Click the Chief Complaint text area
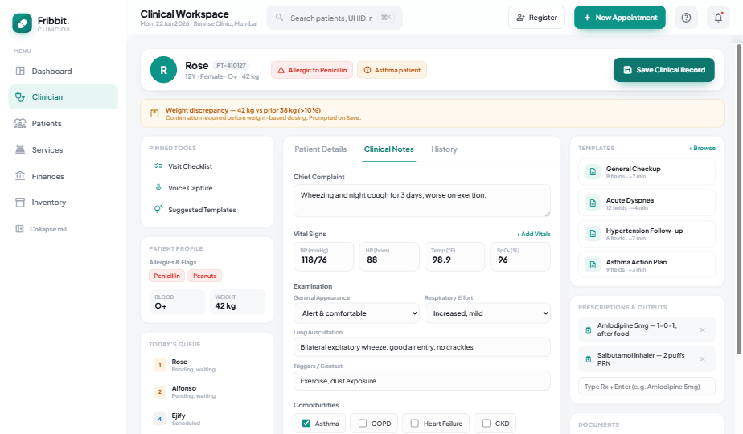This screenshot has width=743, height=434. [x=421, y=201]
